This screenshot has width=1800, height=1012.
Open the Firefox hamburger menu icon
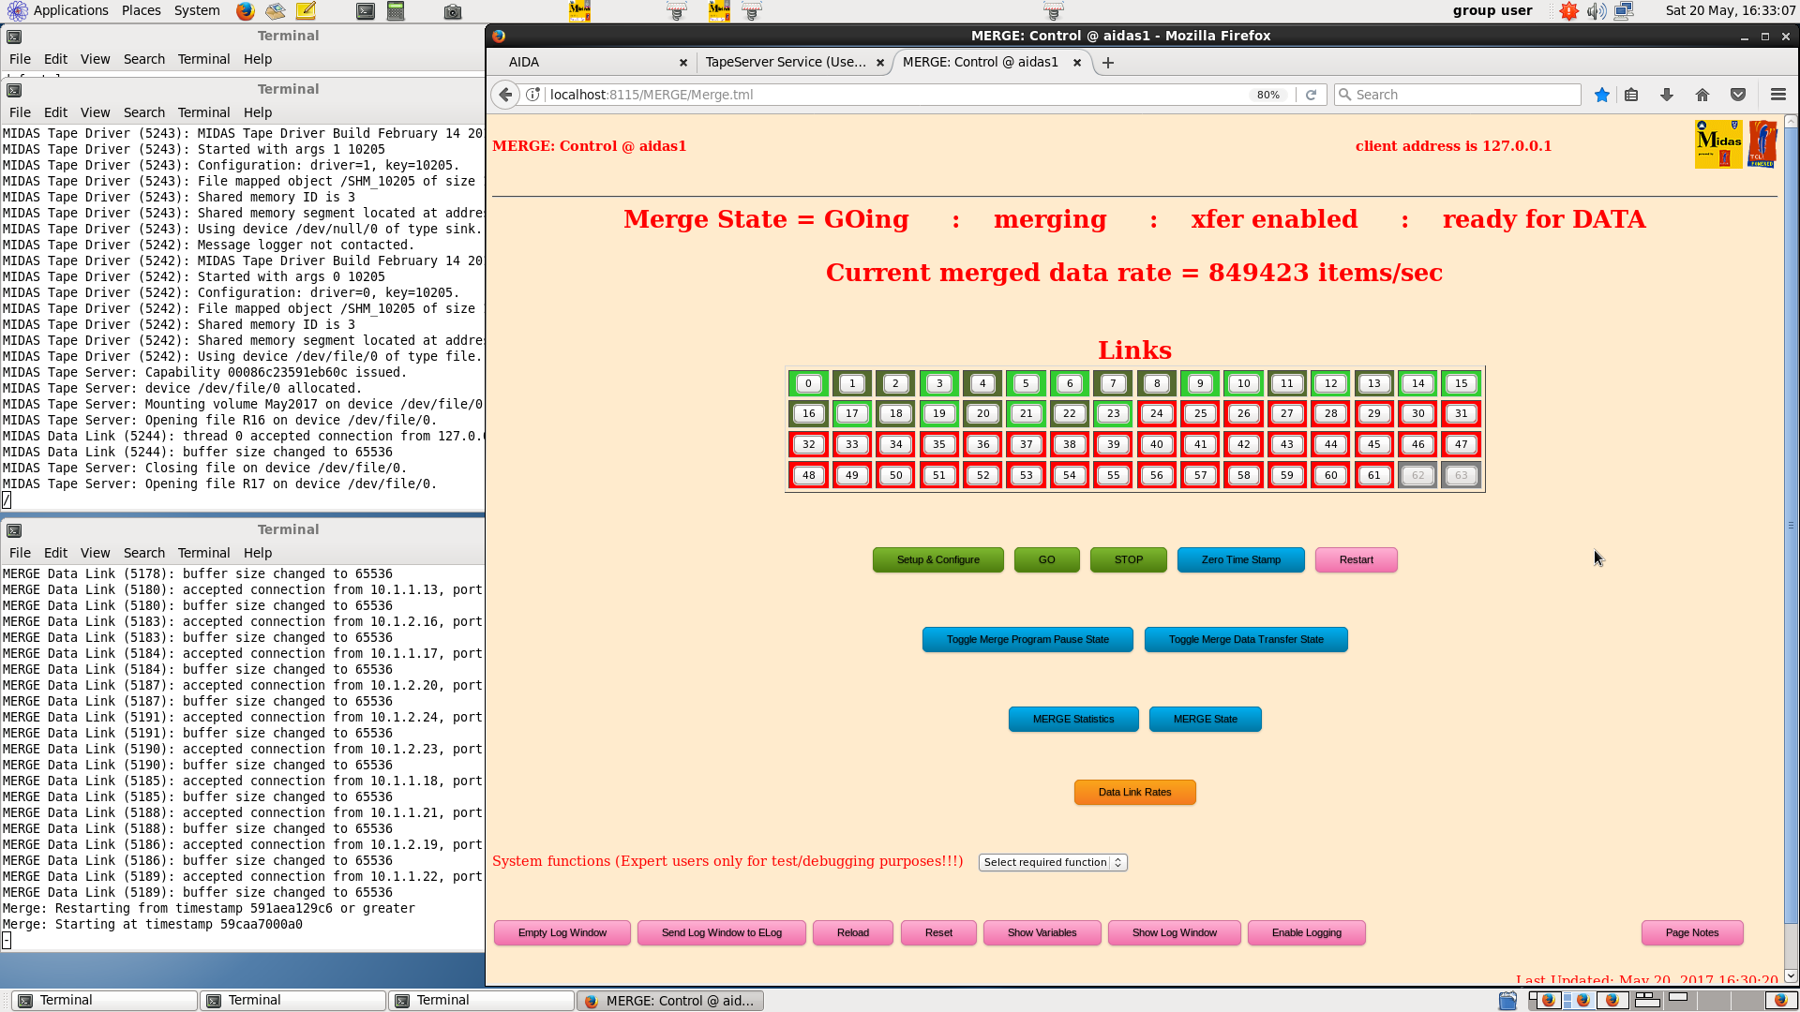click(x=1777, y=95)
